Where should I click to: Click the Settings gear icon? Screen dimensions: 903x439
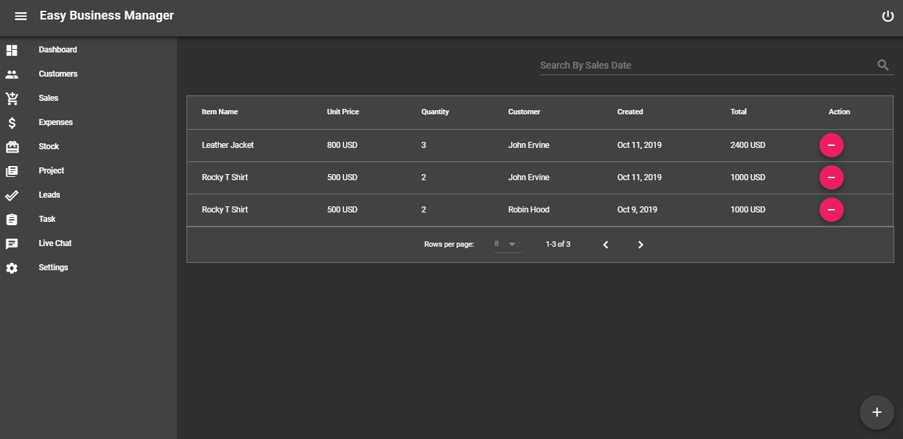[11, 267]
